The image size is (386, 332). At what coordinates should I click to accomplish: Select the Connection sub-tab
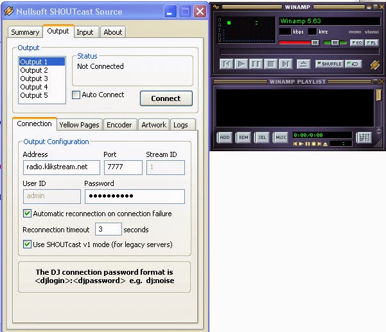35,124
